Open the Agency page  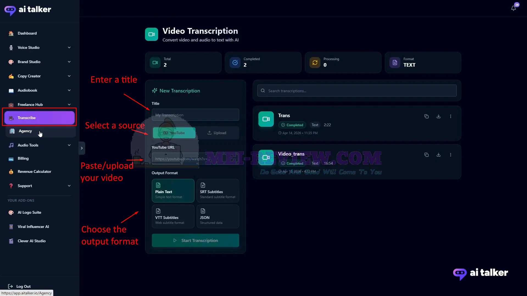40,131
